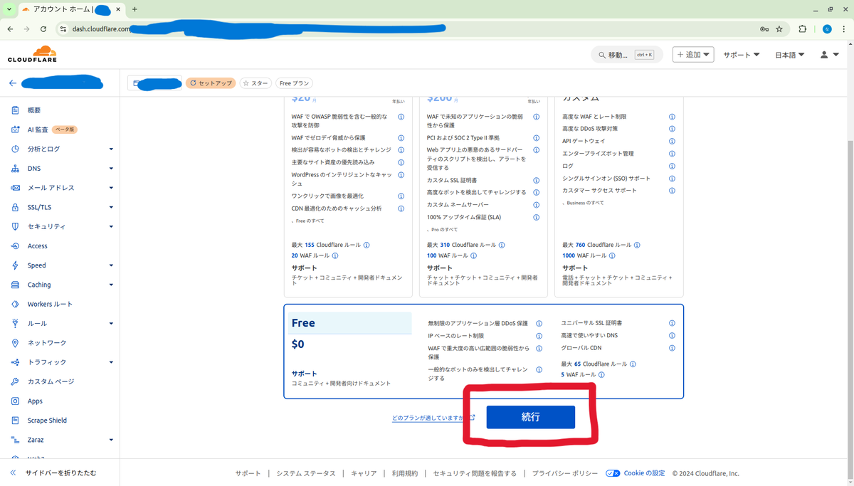Open footer キャリア link
854x486 pixels.
[x=364, y=473]
